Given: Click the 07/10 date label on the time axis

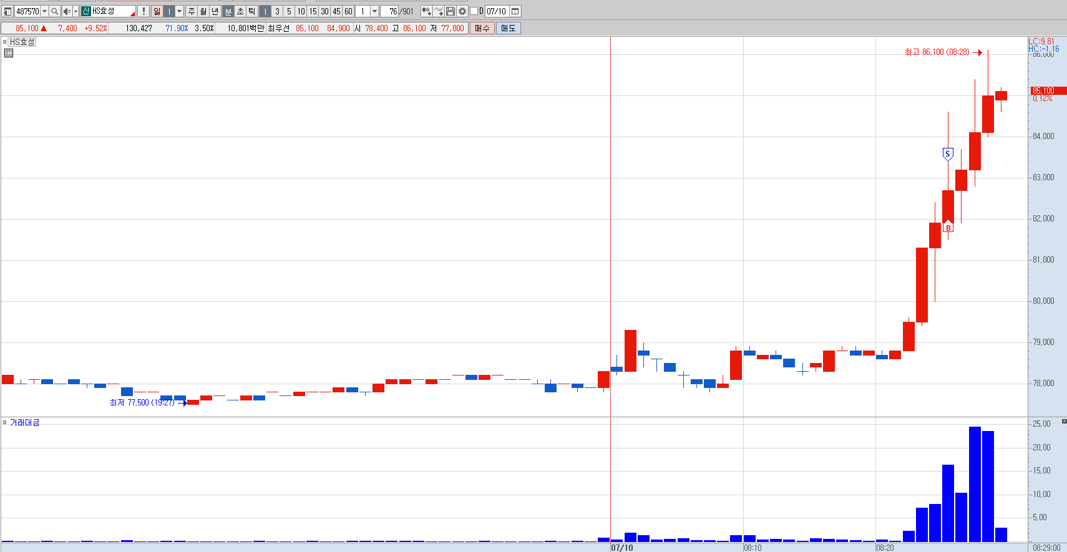Looking at the screenshot, I should coord(622,548).
